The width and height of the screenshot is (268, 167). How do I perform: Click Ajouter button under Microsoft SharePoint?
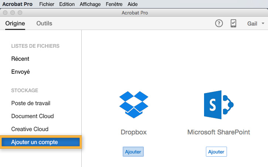tap(216, 151)
